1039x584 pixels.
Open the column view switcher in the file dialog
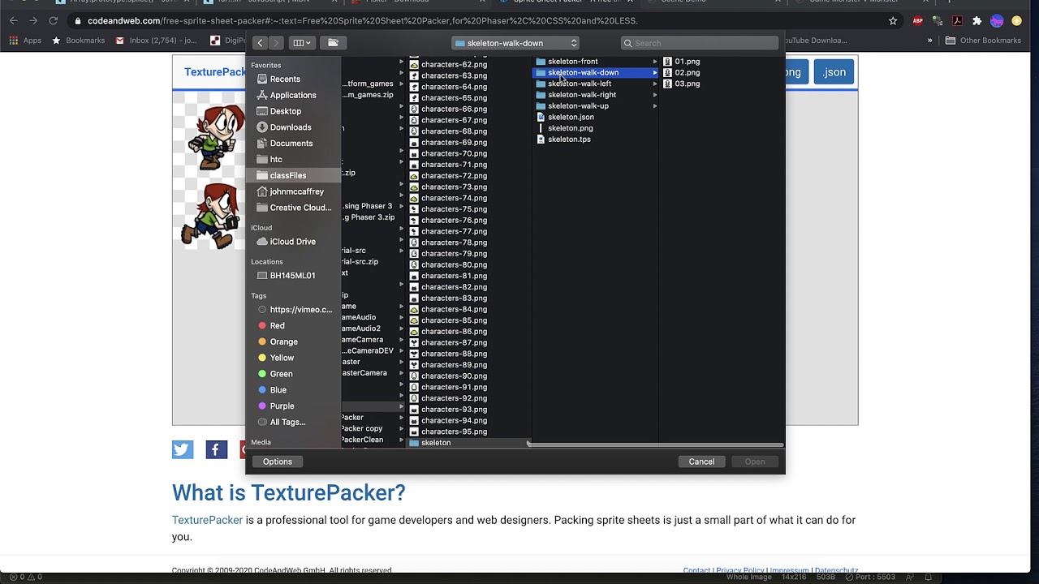click(x=302, y=43)
